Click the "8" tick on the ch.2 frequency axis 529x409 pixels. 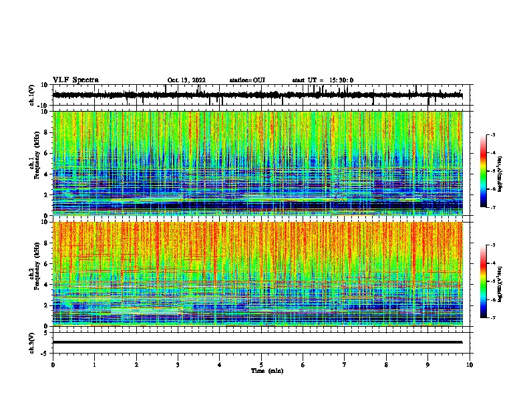point(46,243)
